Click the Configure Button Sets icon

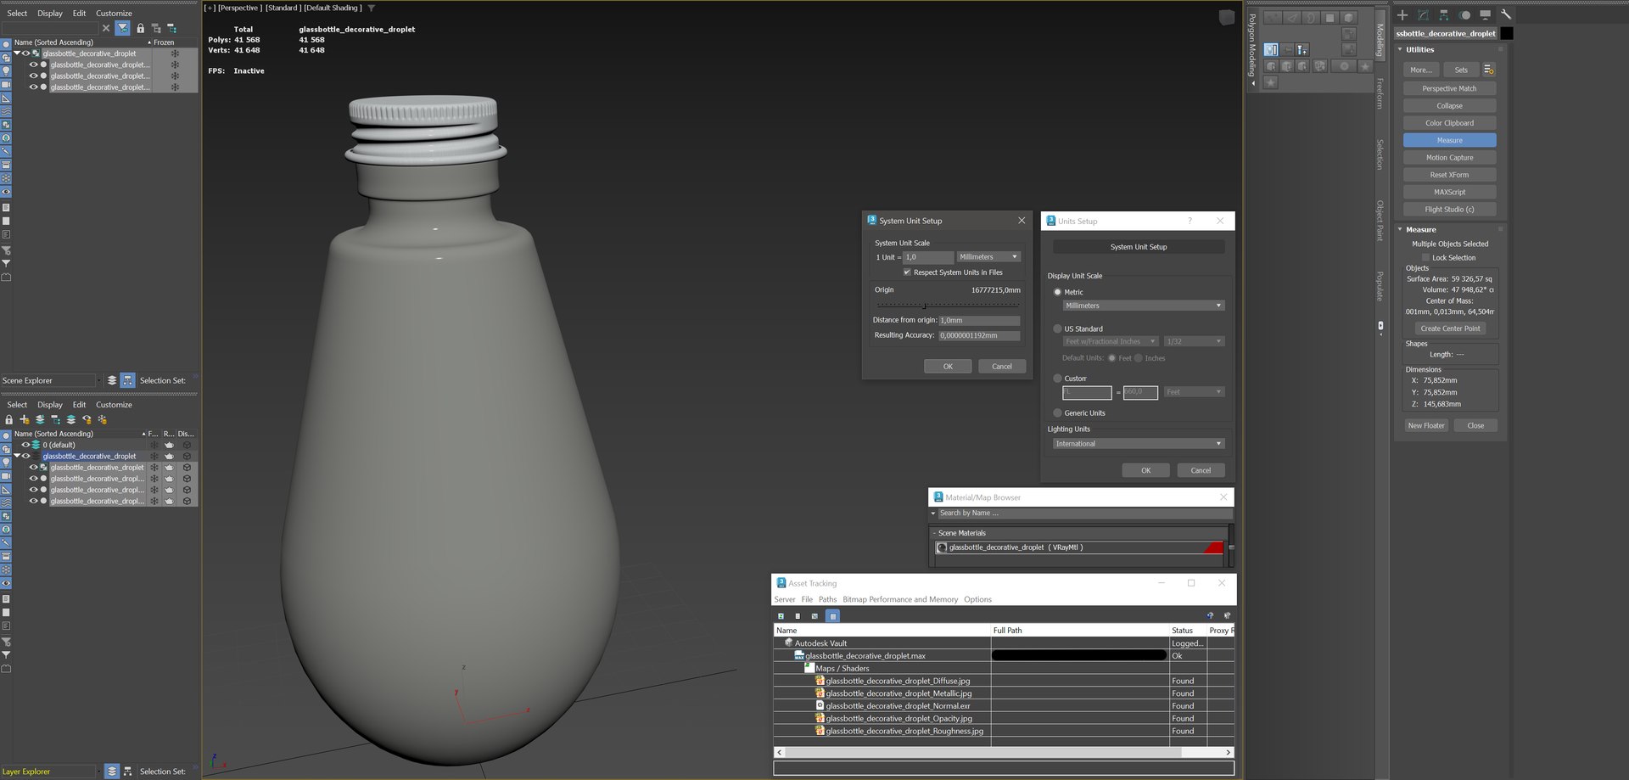click(1488, 70)
